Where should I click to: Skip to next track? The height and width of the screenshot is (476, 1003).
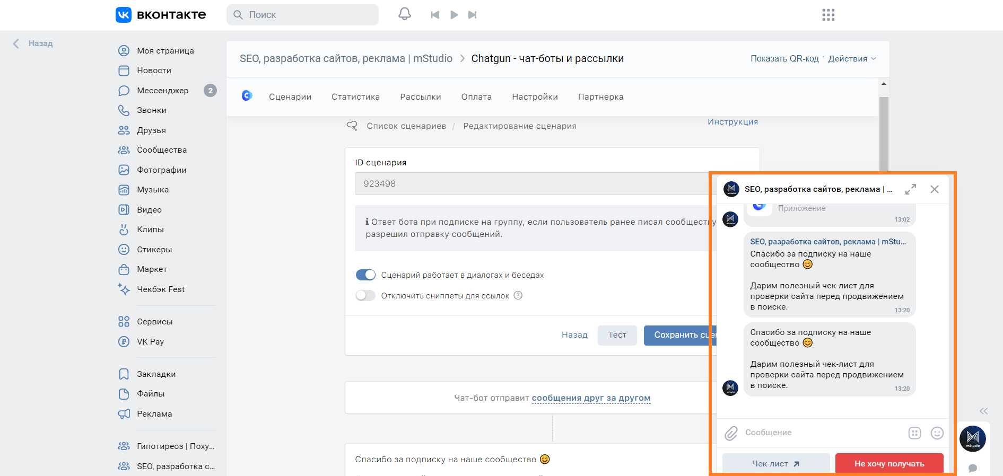tap(473, 15)
